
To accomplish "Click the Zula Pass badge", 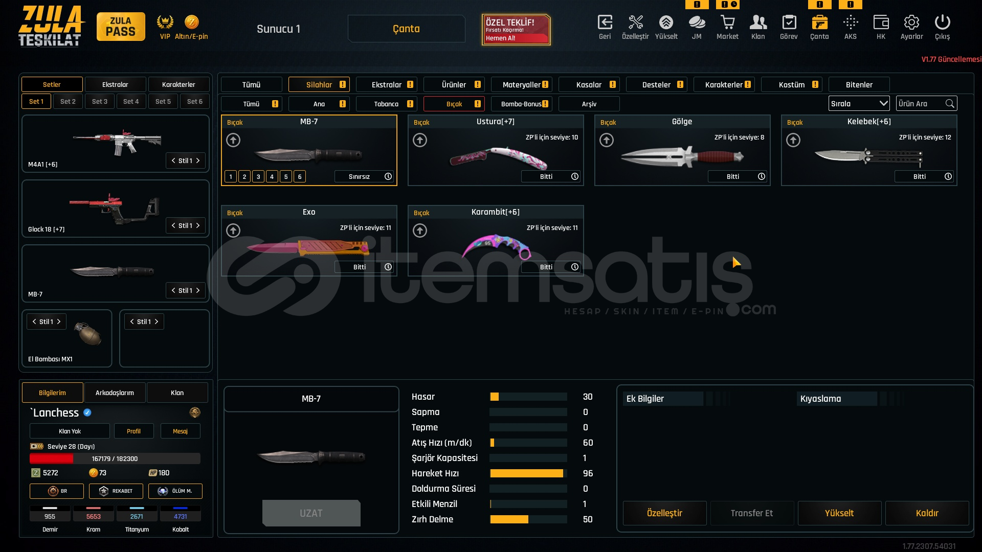I will (121, 27).
